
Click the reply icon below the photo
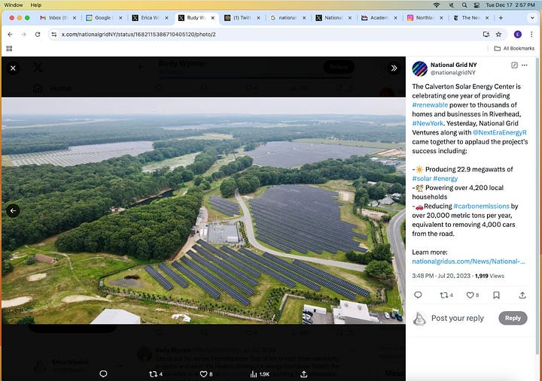[103, 373]
